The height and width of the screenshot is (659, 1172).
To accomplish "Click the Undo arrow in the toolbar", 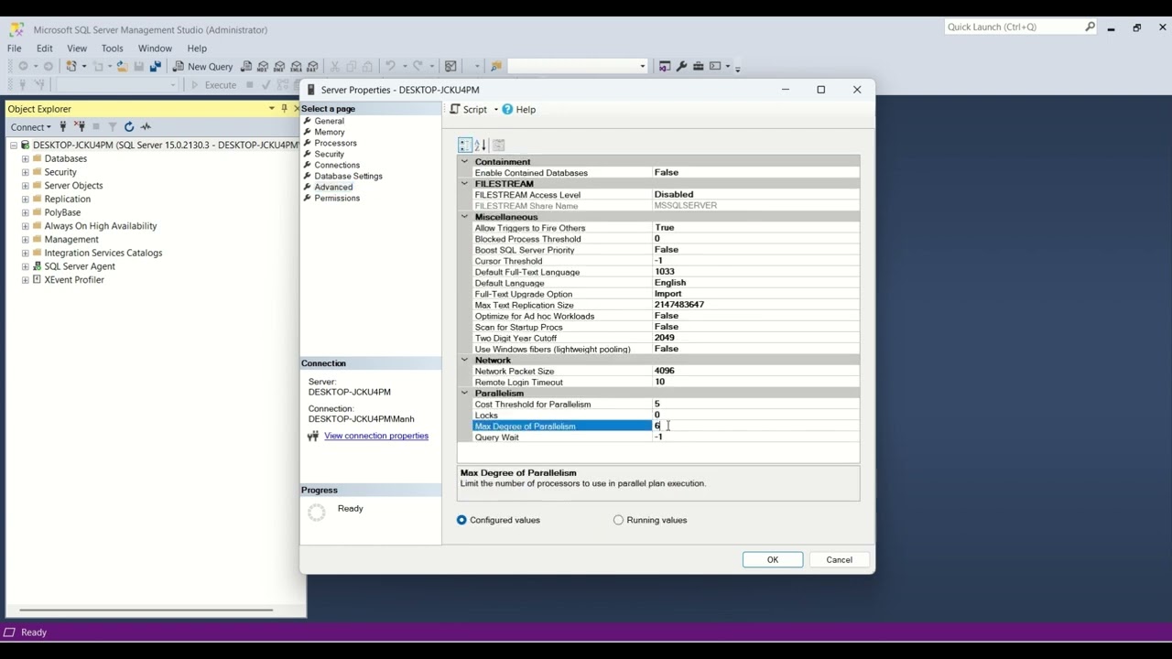I will (x=391, y=66).
